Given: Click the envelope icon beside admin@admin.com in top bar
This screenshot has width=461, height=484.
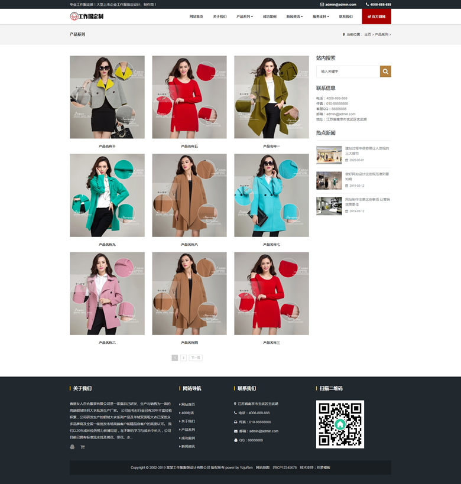Looking at the screenshot, I should [322, 4].
